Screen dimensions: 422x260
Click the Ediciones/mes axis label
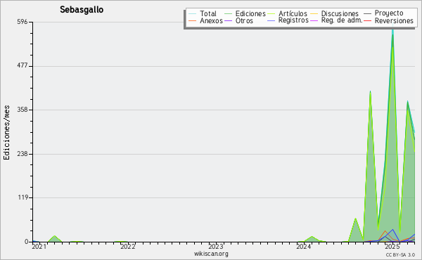point(6,133)
